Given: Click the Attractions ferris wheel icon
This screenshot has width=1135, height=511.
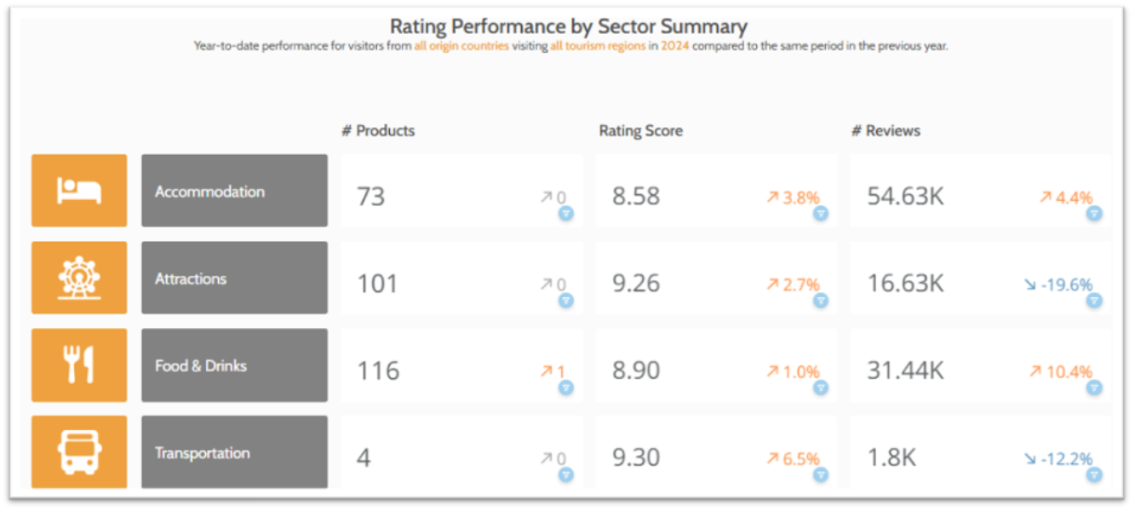Looking at the screenshot, I should (79, 278).
